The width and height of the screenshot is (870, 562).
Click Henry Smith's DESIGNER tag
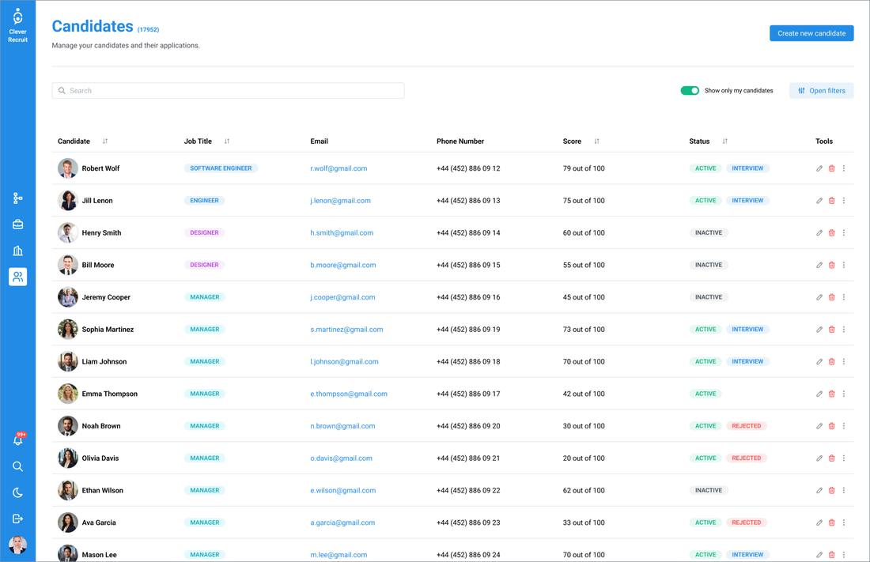[x=204, y=233]
